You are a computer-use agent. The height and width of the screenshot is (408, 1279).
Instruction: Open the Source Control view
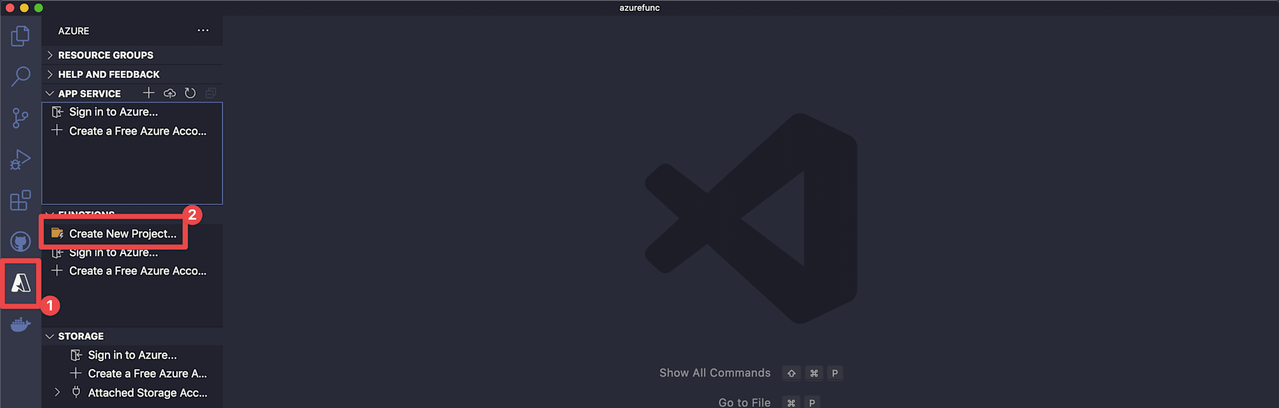point(20,118)
